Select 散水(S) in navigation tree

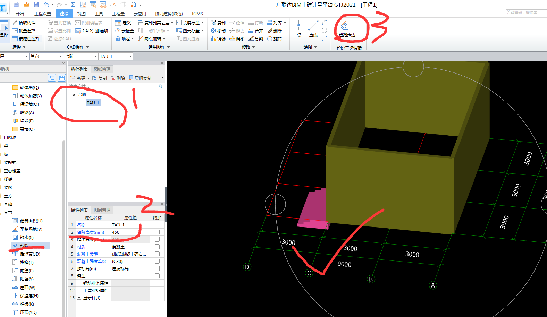point(27,237)
